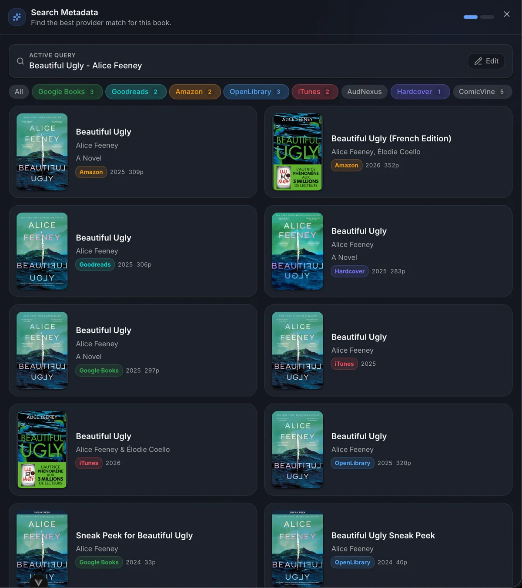
Task: Open the Sneak Peek Google Books cover
Action: tap(42, 548)
